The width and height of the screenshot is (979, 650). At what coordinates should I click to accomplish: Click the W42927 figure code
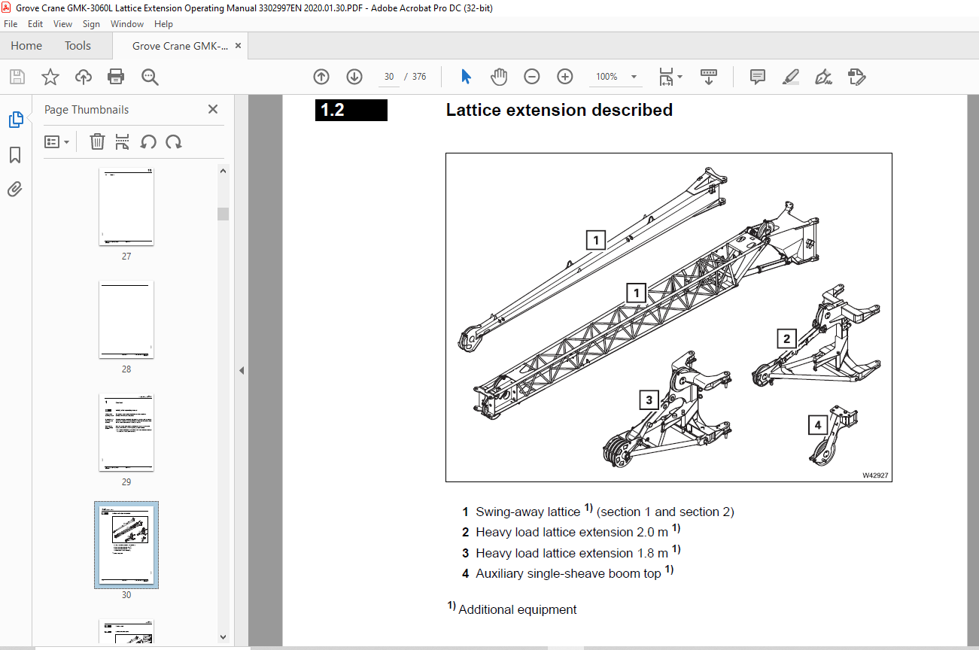coord(875,475)
